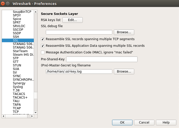Image resolution: width=179 pixels, height=128 pixels.
Task: Select SSCOP protocol
Action: point(18,29)
